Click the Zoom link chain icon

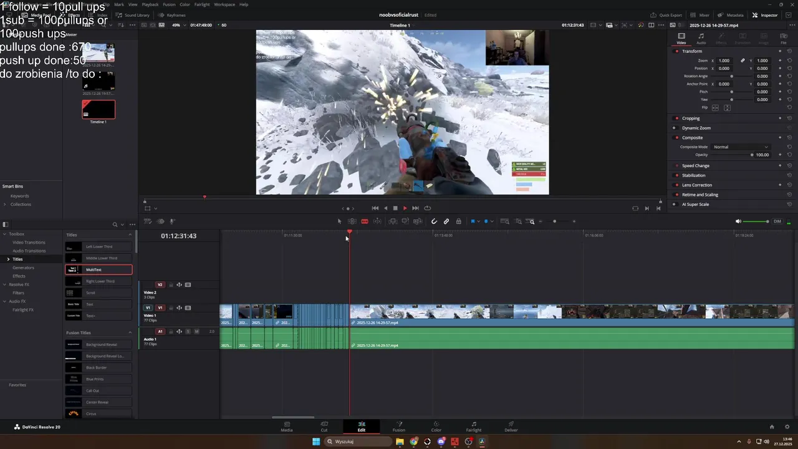tap(743, 60)
